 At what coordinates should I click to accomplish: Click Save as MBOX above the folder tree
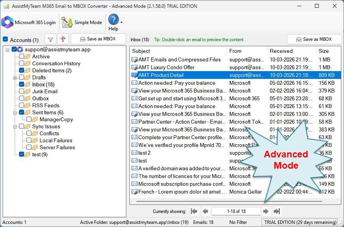98,39
